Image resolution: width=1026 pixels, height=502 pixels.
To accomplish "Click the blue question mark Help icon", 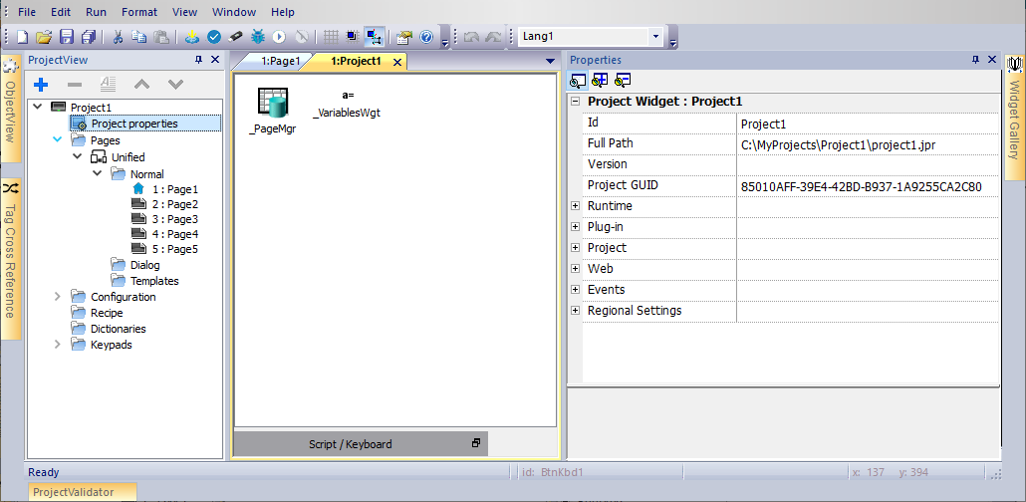I will [426, 37].
